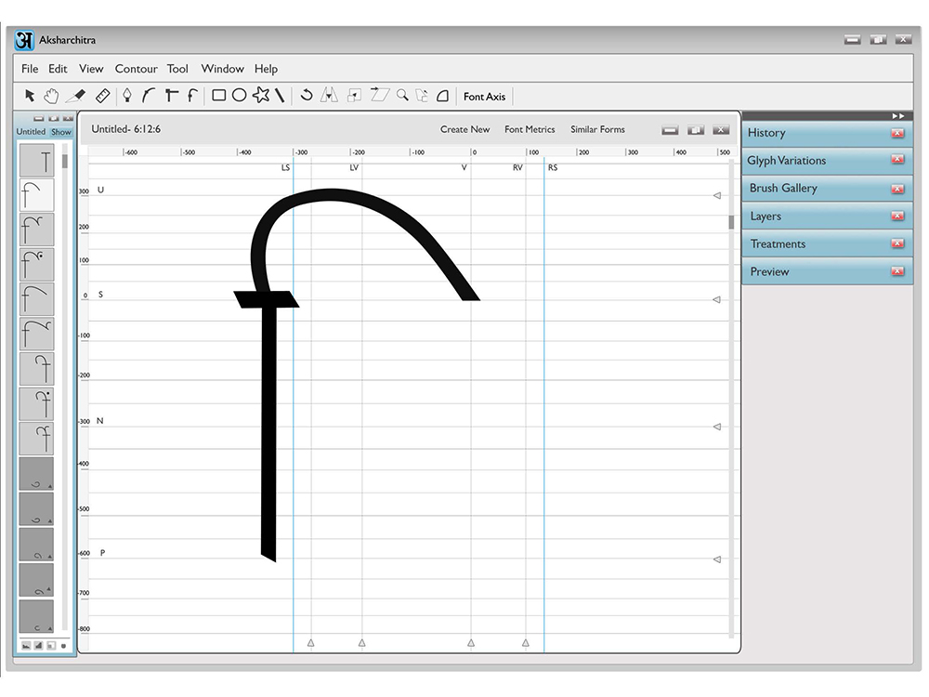929x697 pixels.
Task: Click the Font Axis button
Action: [484, 97]
